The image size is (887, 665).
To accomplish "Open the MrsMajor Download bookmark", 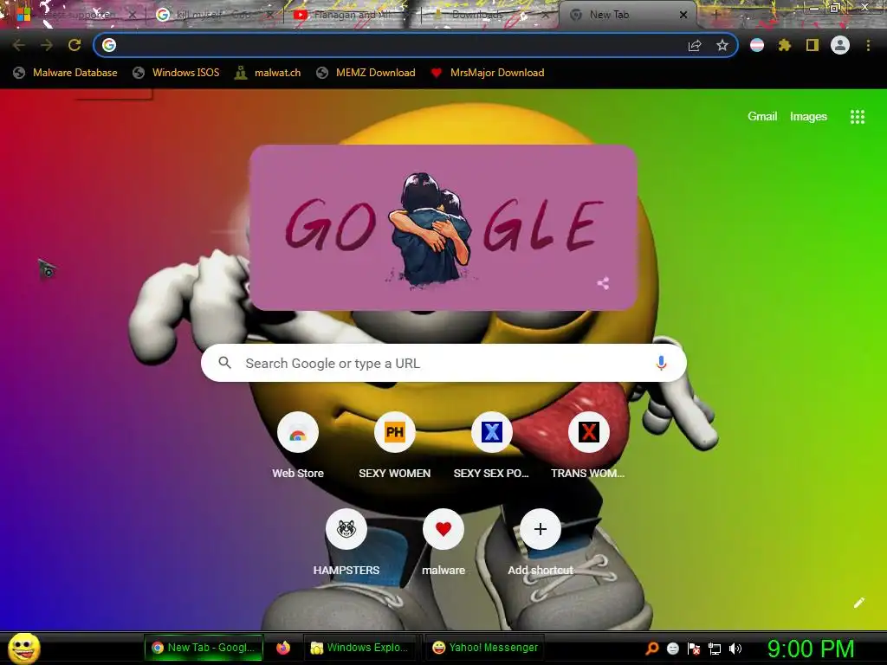I will (488, 73).
